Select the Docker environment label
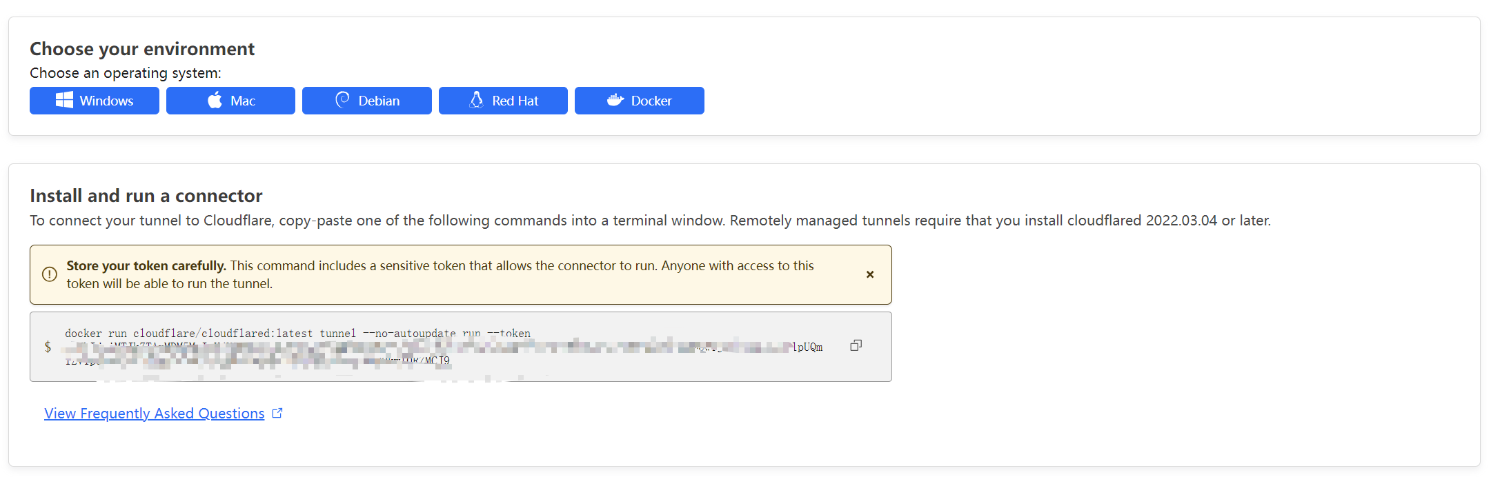This screenshot has height=477, width=1500. 651,101
